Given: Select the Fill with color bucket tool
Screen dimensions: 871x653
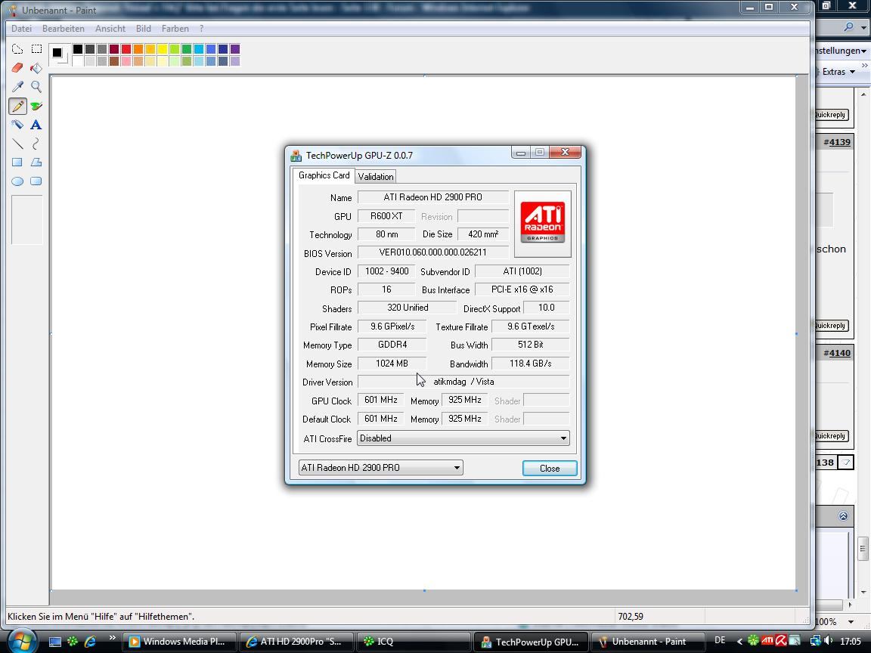Looking at the screenshot, I should pyautogui.click(x=36, y=68).
